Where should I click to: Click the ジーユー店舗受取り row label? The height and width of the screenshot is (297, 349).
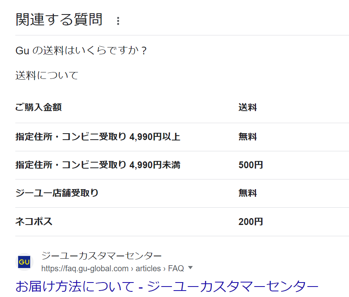(x=57, y=193)
